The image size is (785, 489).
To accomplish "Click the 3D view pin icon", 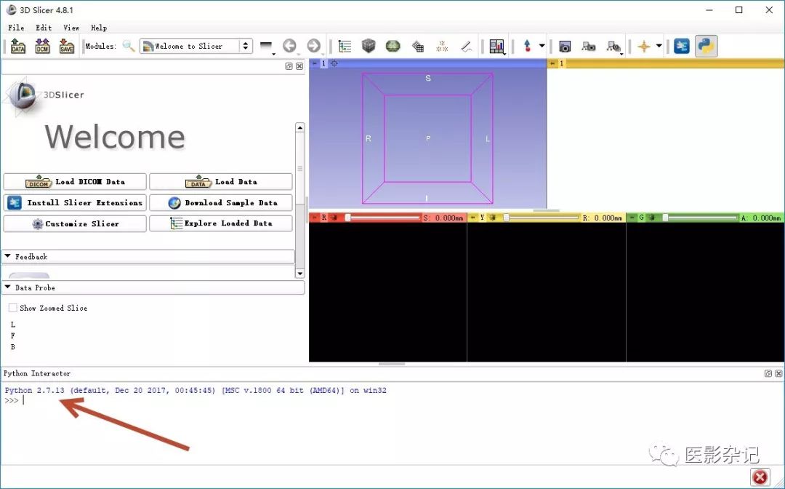I will tap(315, 63).
